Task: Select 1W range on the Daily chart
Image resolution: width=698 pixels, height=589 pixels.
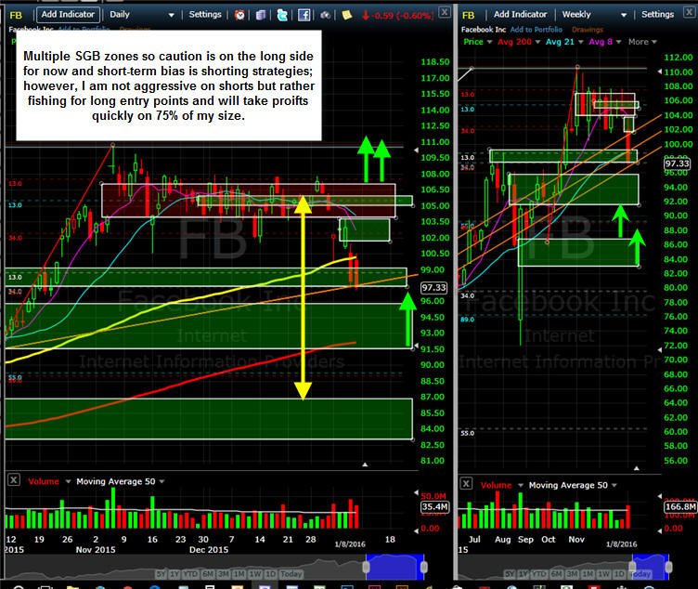Action: [x=255, y=574]
